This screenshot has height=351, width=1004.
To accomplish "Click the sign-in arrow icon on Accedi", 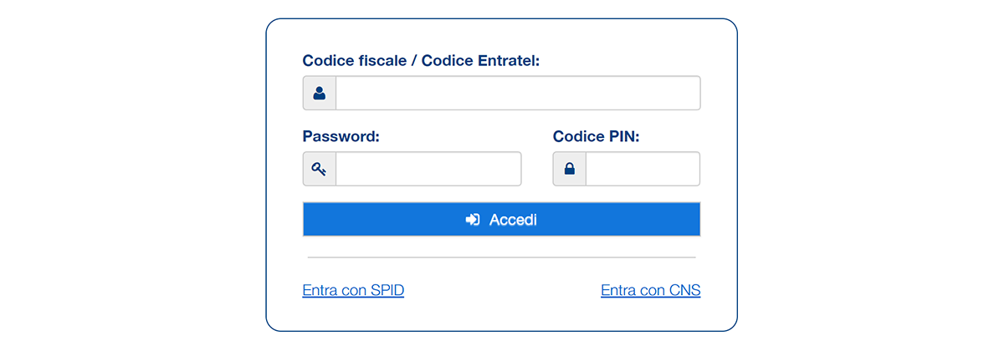I will coord(473,220).
